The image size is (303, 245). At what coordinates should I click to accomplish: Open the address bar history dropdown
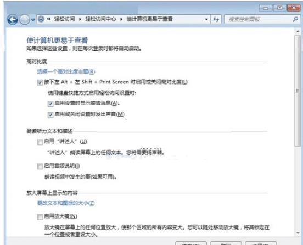pyautogui.click(x=206, y=19)
